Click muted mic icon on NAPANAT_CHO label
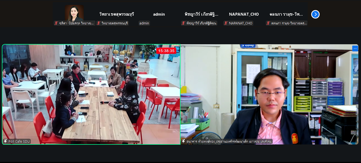The image size is (361, 163). (226, 23)
